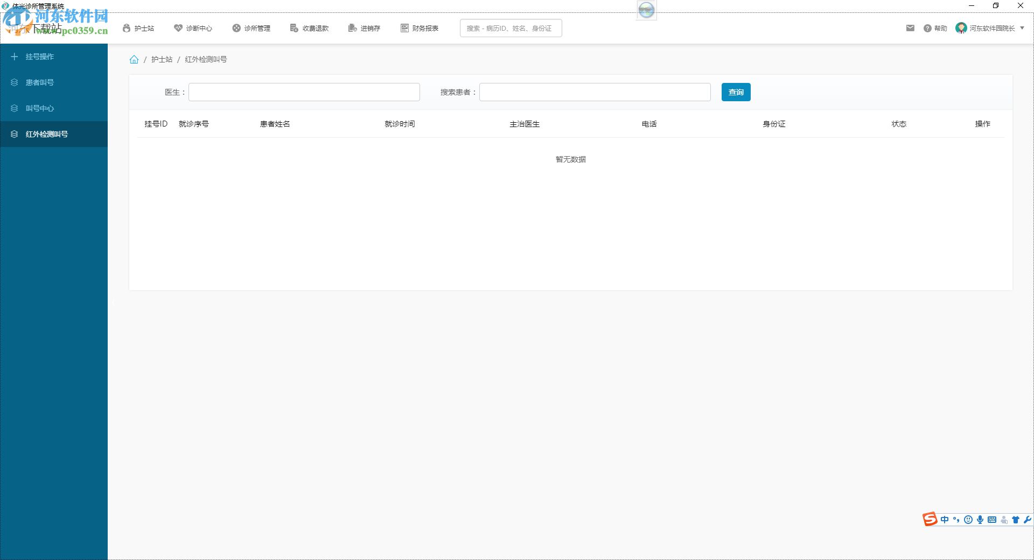Toggle the 中 Chinese input mode
Image resolution: width=1034 pixels, height=560 pixels.
click(945, 520)
